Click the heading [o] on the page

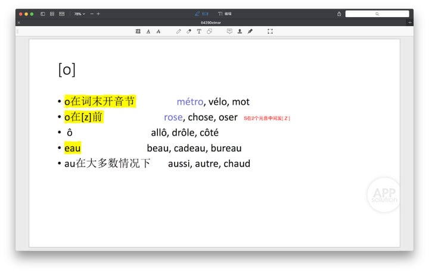67,70
